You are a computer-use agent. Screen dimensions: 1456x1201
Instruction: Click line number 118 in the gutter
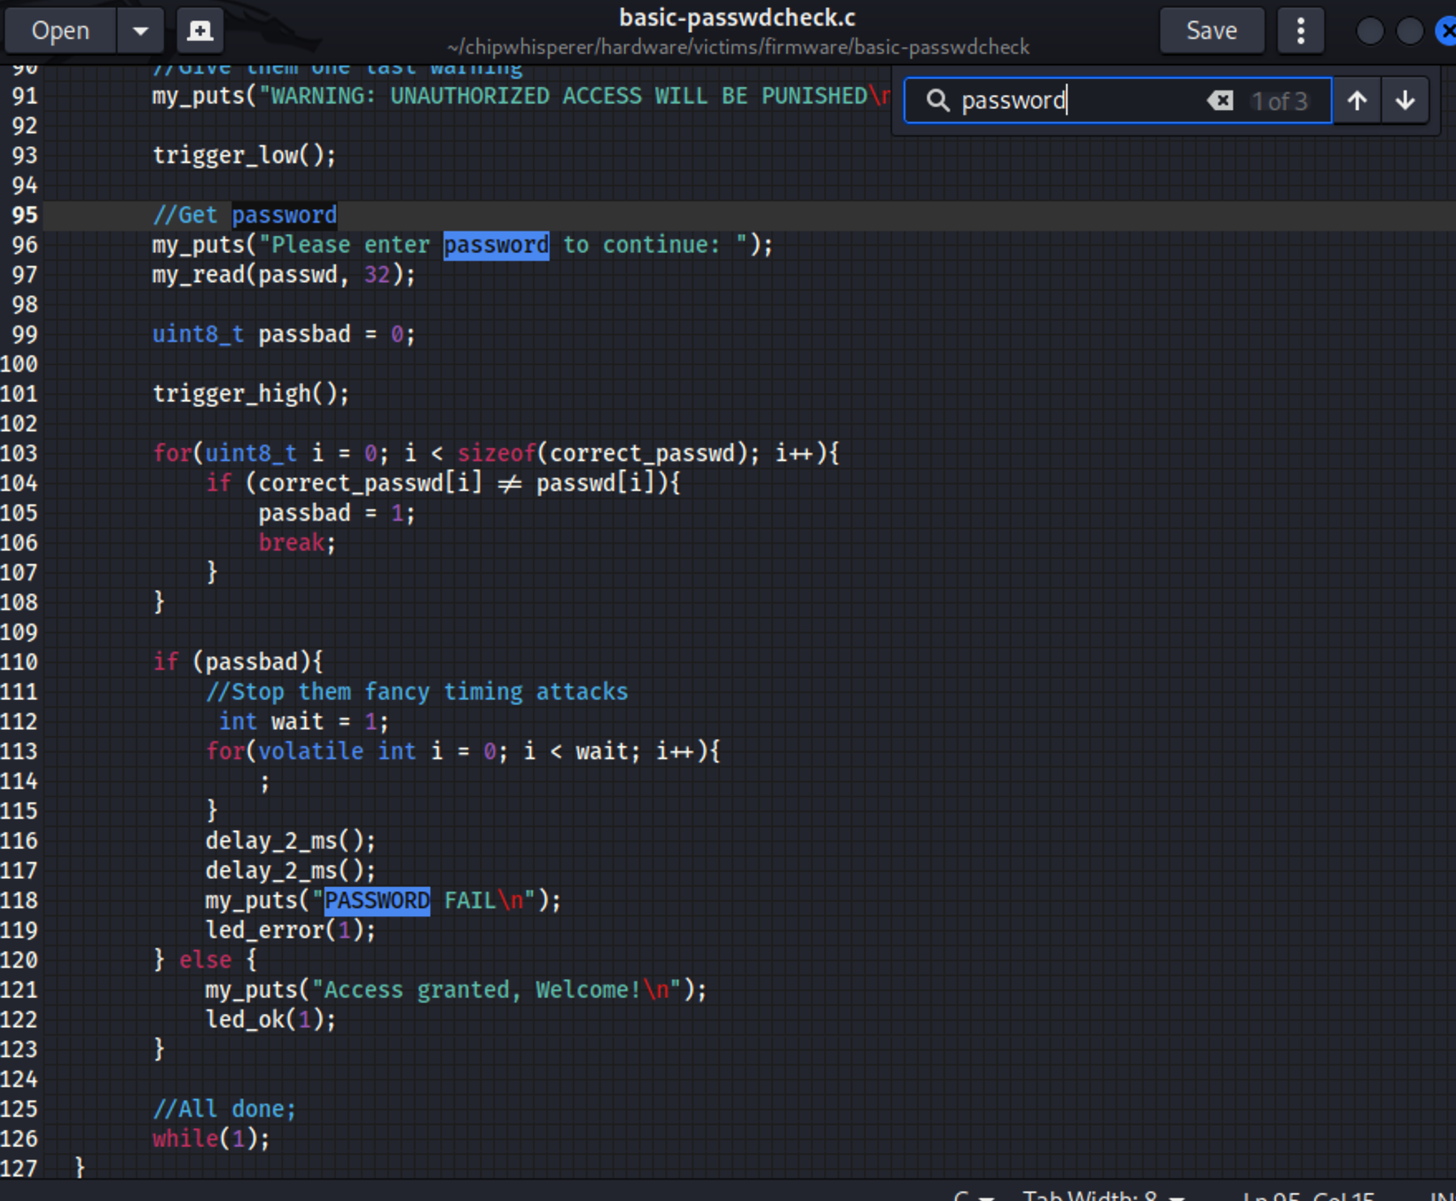point(20,900)
